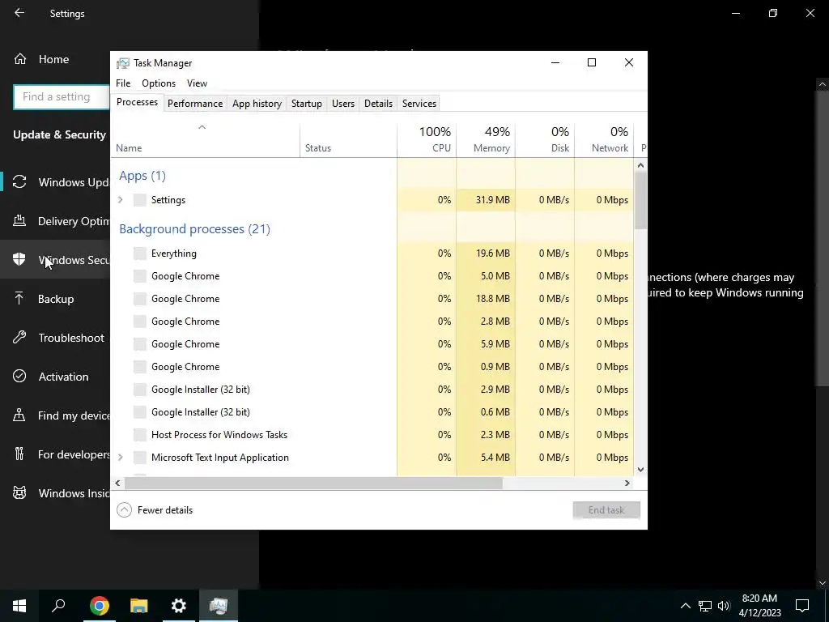Open the Options menu
The height and width of the screenshot is (622, 829).
(159, 83)
